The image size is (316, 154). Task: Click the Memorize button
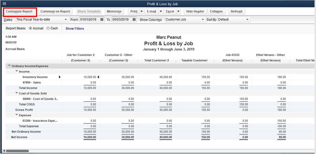114,11
